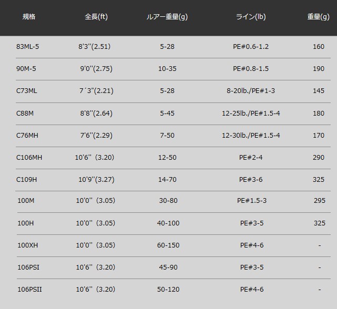Click C109H weight value 325
The width and height of the screenshot is (337, 309).
point(319,179)
